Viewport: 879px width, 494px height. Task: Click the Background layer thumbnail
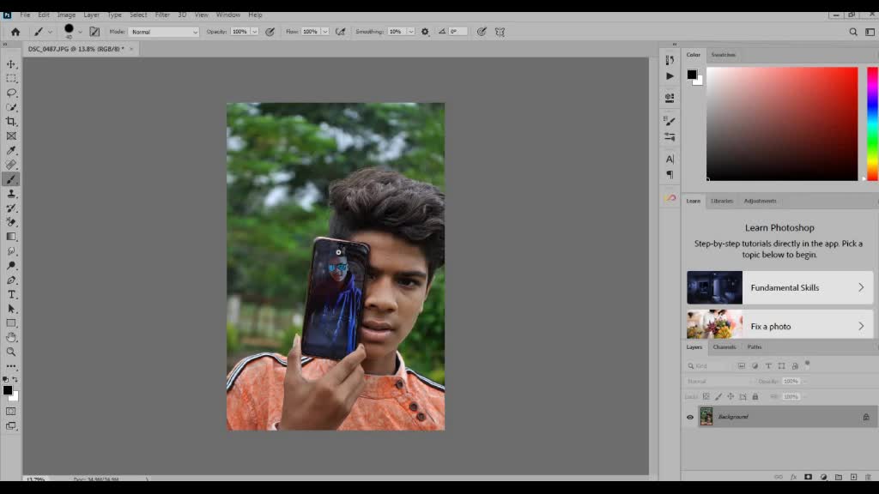(706, 417)
